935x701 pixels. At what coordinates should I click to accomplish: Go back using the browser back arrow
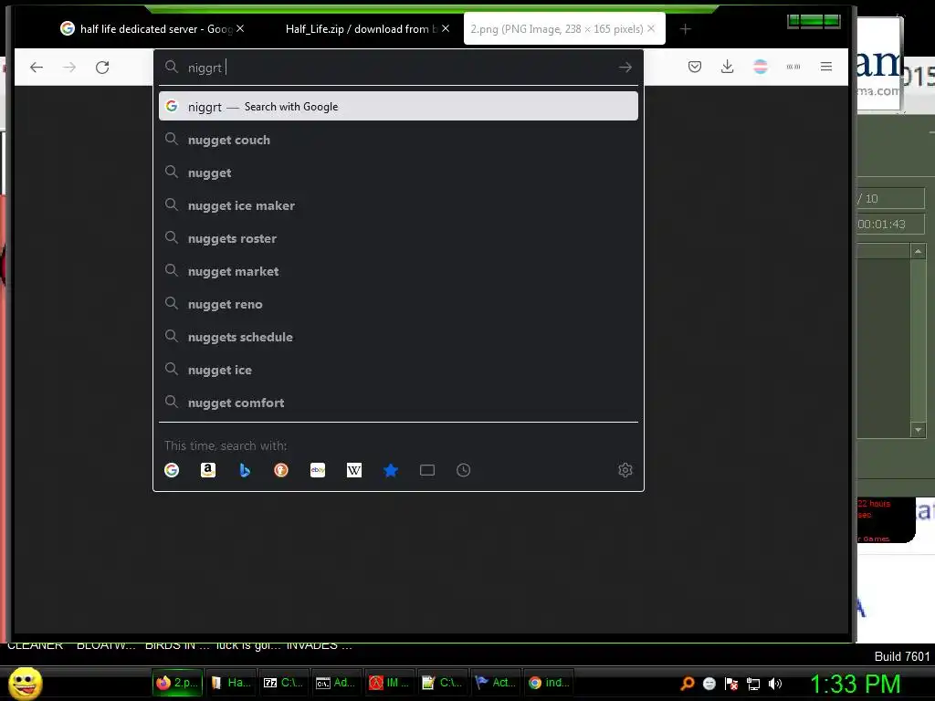[37, 68]
